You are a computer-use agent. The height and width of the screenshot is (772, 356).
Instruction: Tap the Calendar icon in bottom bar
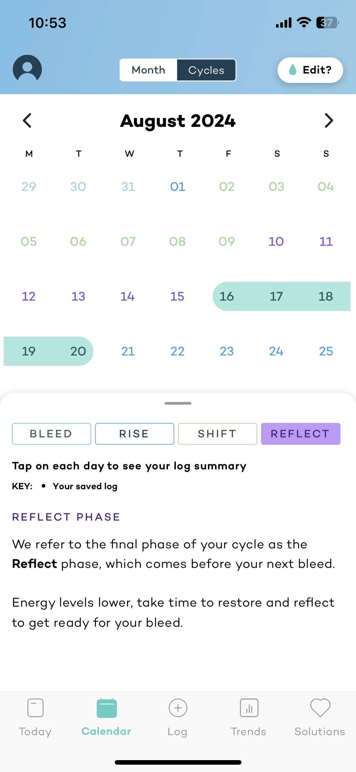[x=106, y=708]
